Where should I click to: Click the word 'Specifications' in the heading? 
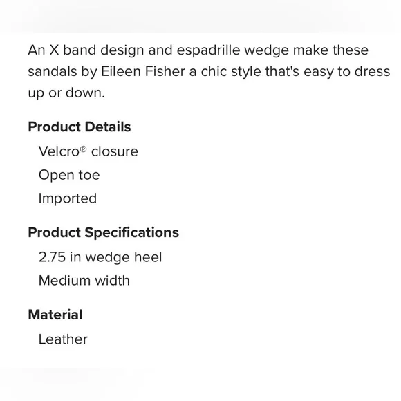click(x=131, y=233)
